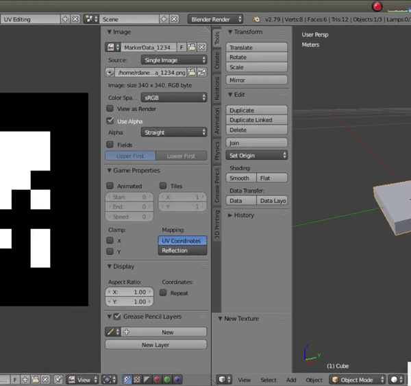Open the 3D view Select menu
The image size is (411, 386).
click(x=268, y=380)
